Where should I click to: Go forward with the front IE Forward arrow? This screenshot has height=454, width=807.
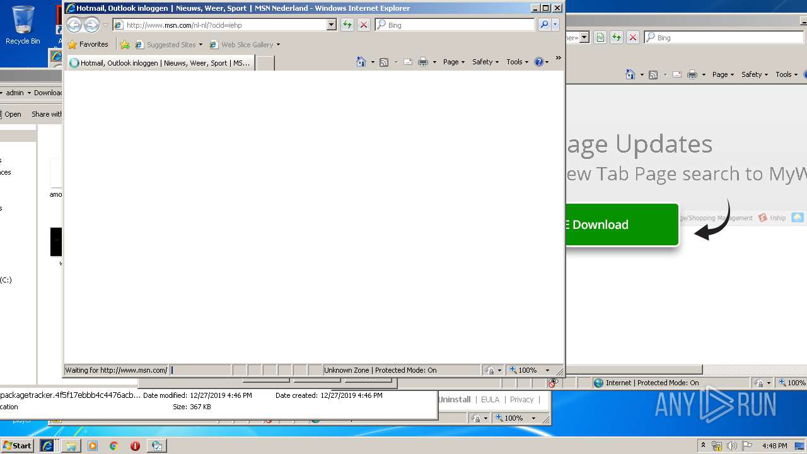[x=92, y=25]
